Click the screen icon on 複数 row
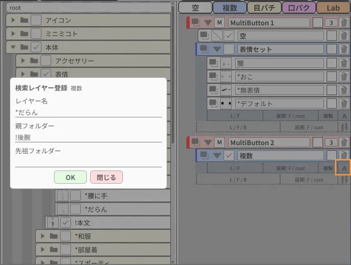This screenshot has width=351, height=265. tap(204, 155)
